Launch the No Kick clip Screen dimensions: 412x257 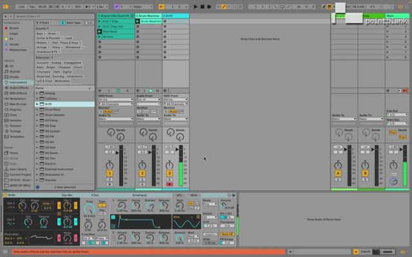(100, 37)
